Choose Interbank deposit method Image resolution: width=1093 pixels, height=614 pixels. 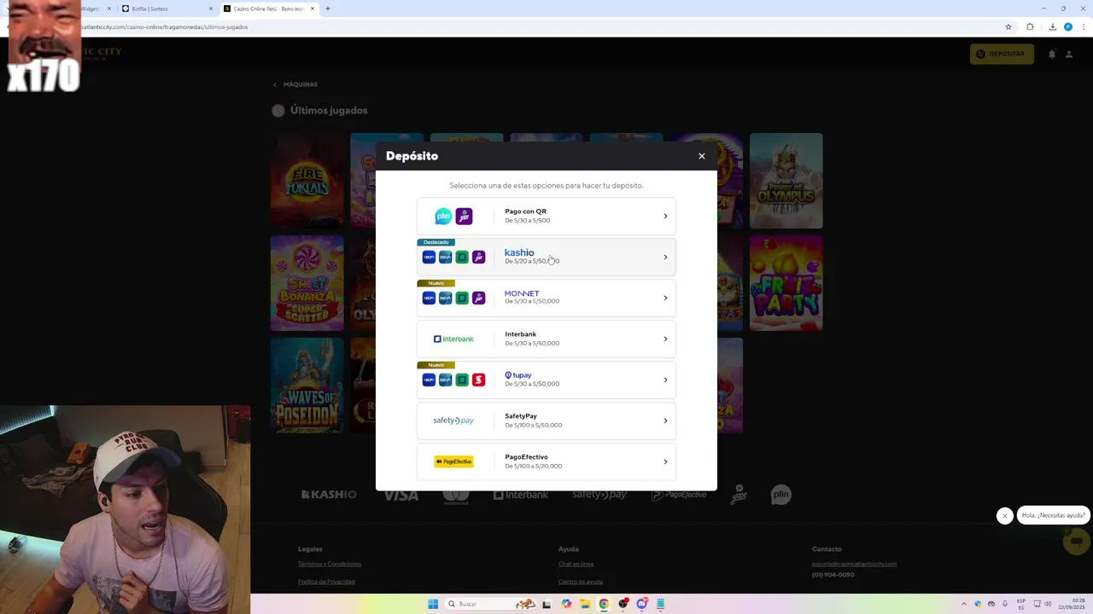(x=546, y=339)
